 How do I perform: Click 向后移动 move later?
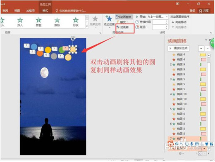tap(179, 27)
